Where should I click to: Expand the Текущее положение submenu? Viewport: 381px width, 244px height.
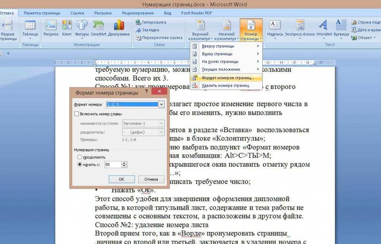[226, 69]
